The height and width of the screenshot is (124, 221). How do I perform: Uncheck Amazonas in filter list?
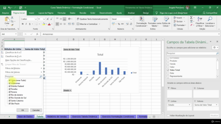(10, 83)
